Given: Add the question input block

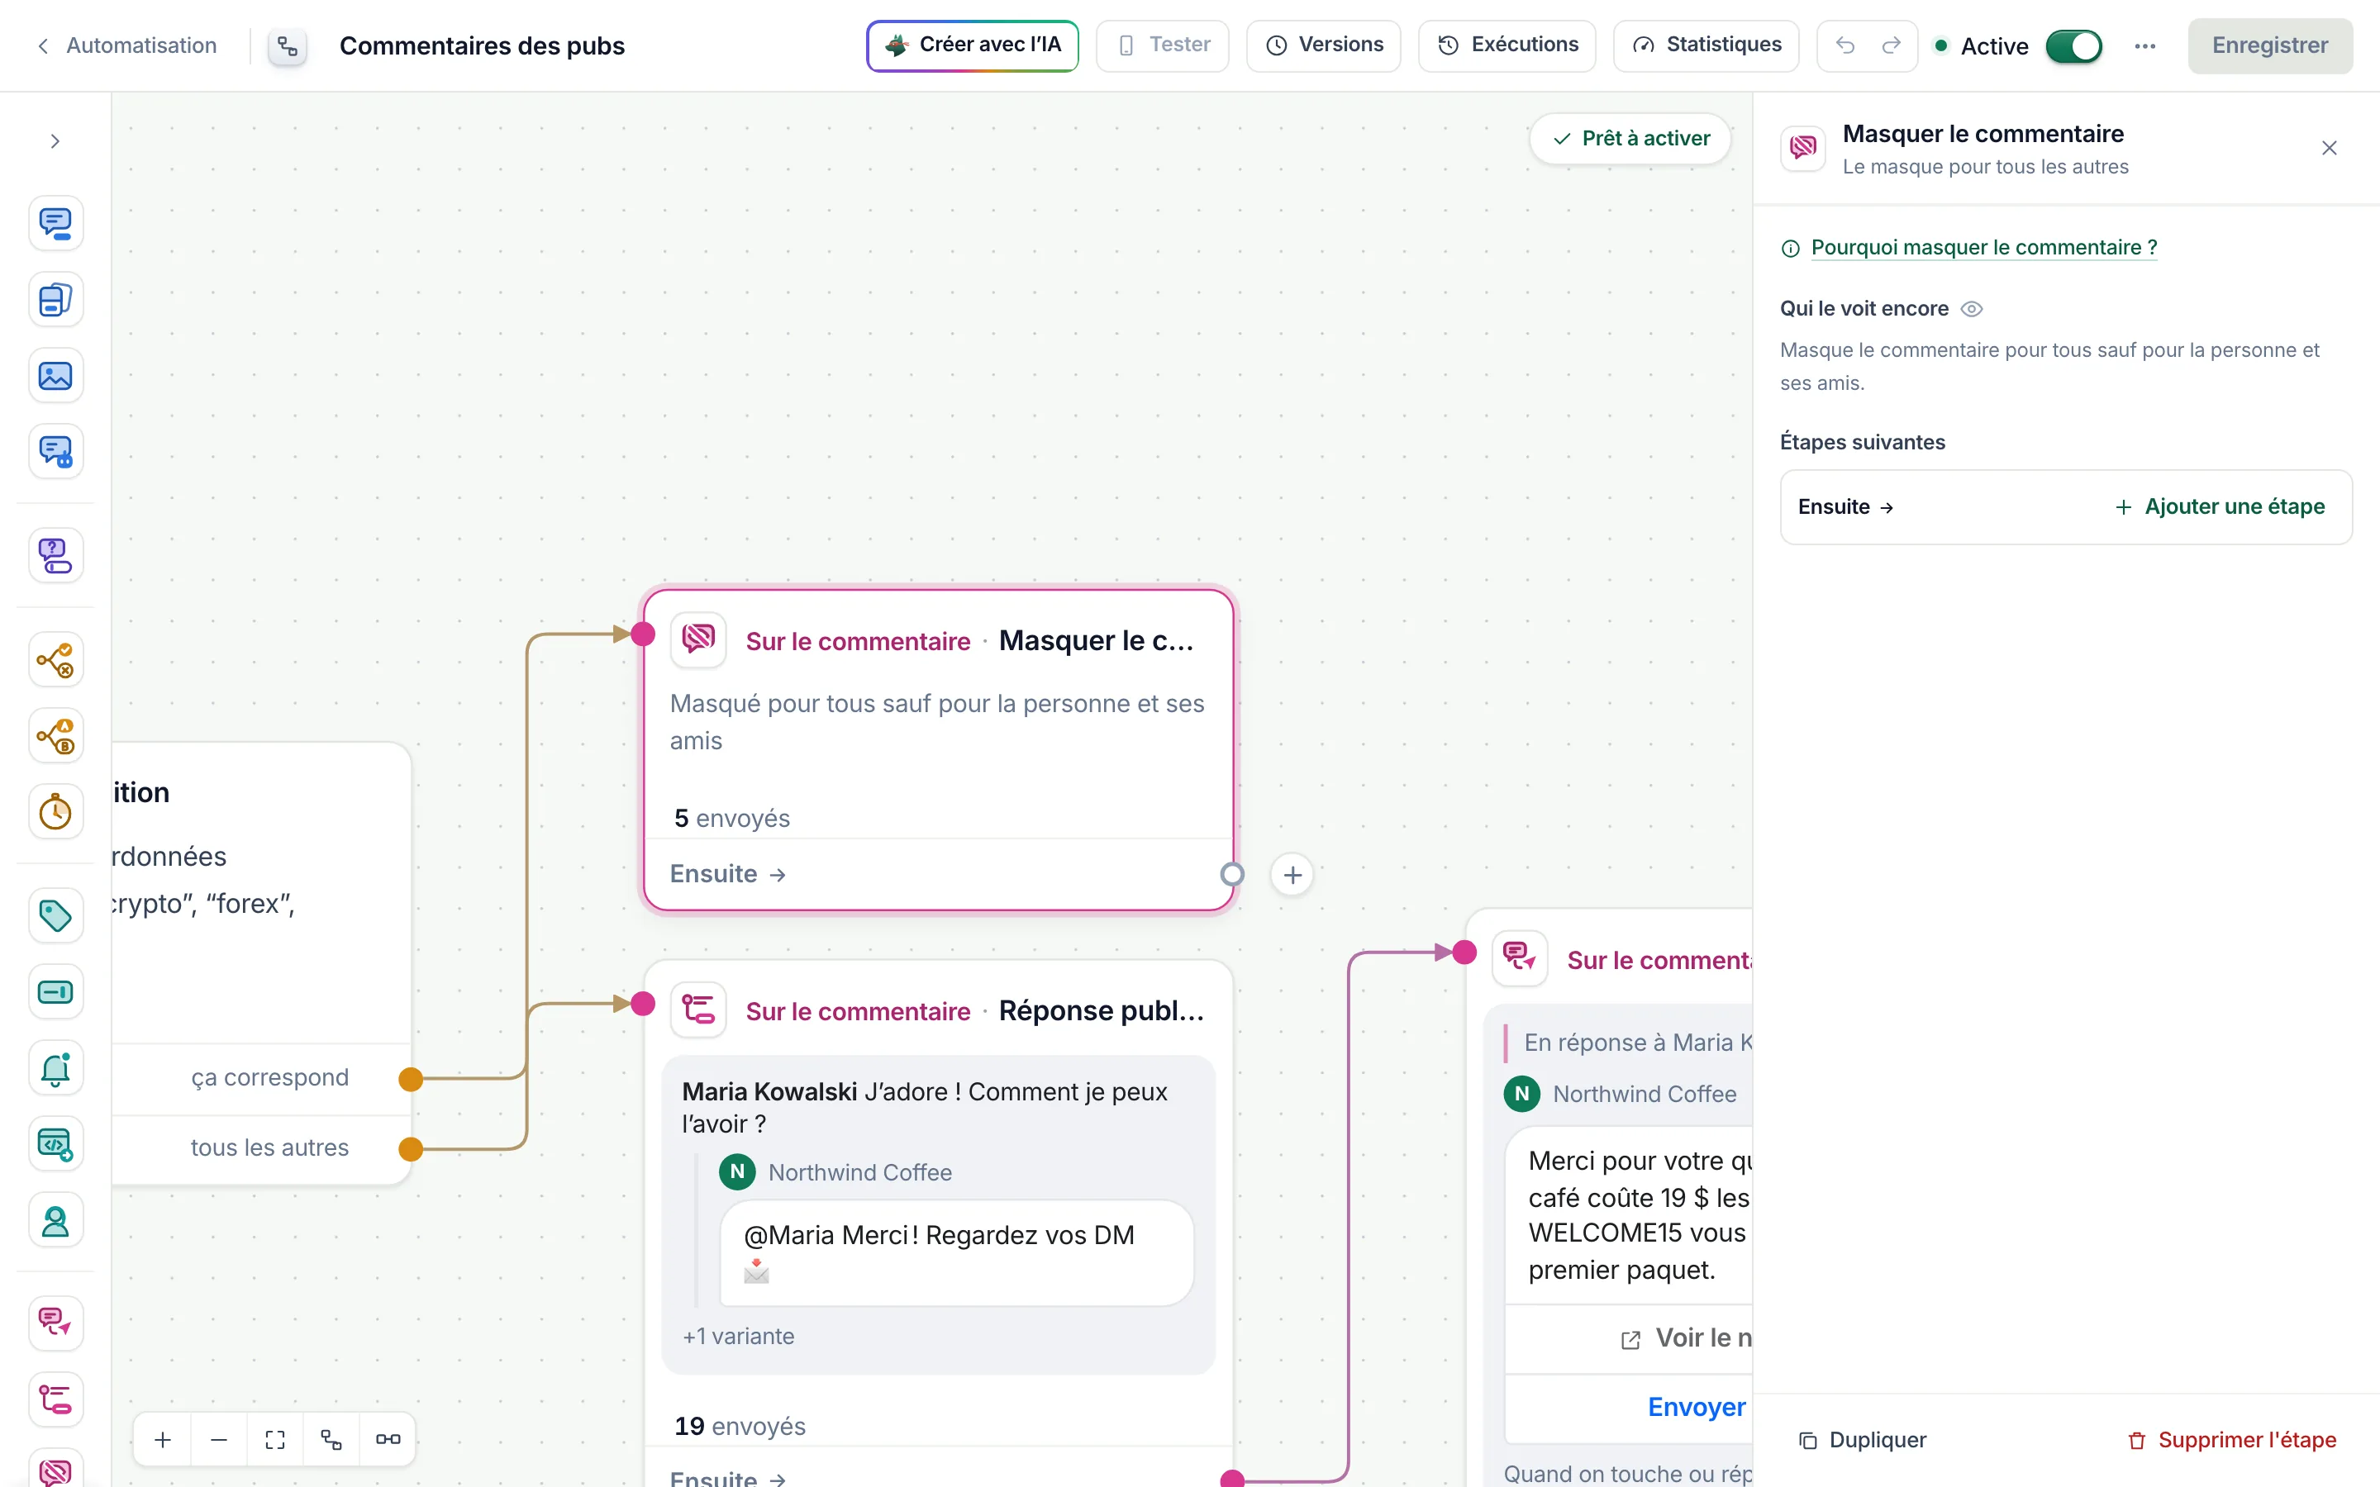Looking at the screenshot, I should click(55, 556).
